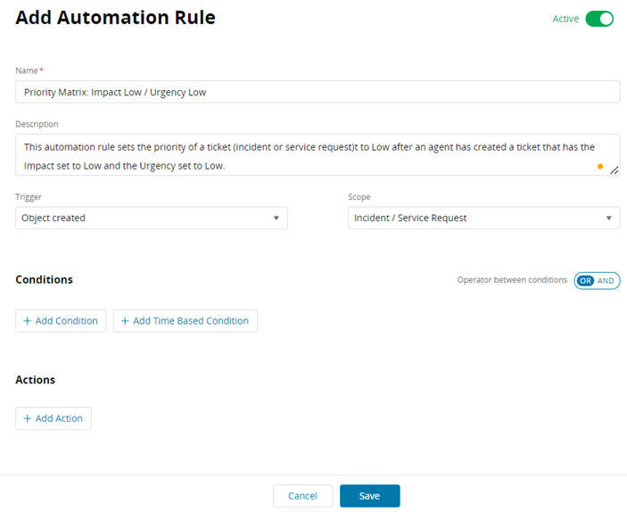Save the automation rule
The width and height of the screenshot is (627, 512).
pos(369,496)
